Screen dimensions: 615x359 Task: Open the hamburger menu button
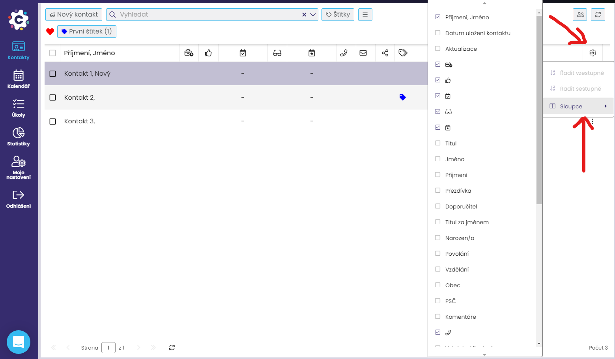point(365,15)
